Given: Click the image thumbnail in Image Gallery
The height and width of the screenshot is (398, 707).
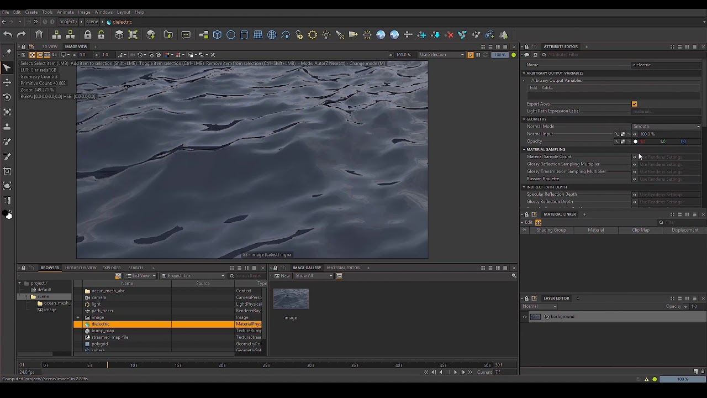Looking at the screenshot, I should coord(291,298).
